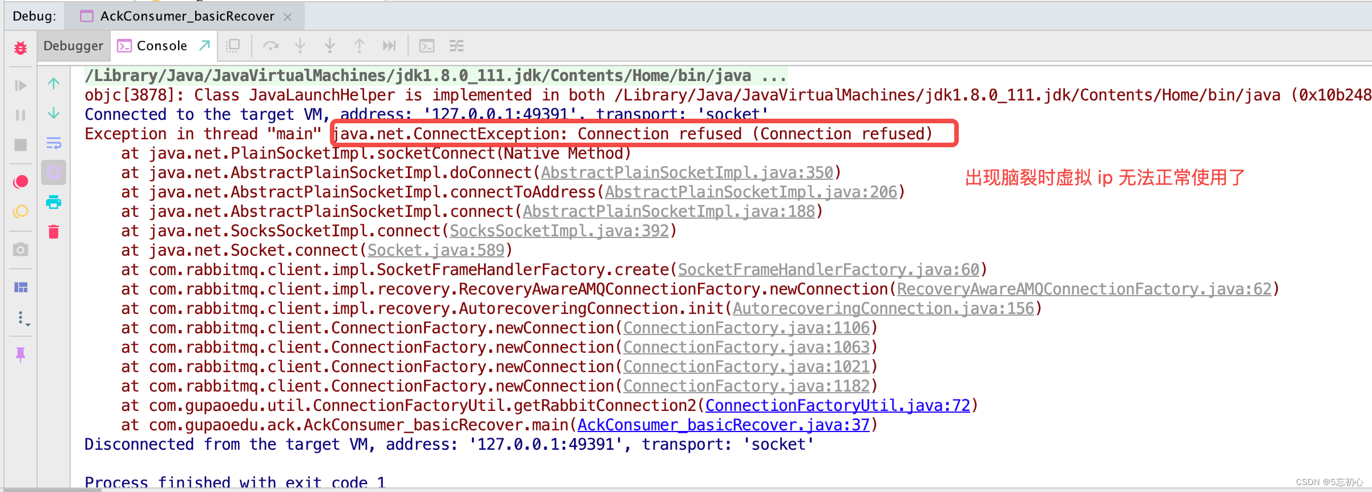Open the View Breakpoints dialog
This screenshot has width=1372, height=492.
coord(21,182)
